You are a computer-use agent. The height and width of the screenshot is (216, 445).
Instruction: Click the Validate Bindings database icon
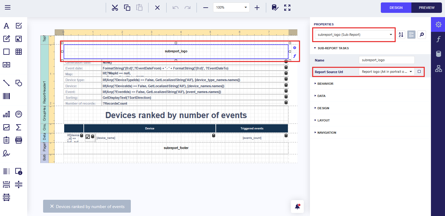pos(275,8)
